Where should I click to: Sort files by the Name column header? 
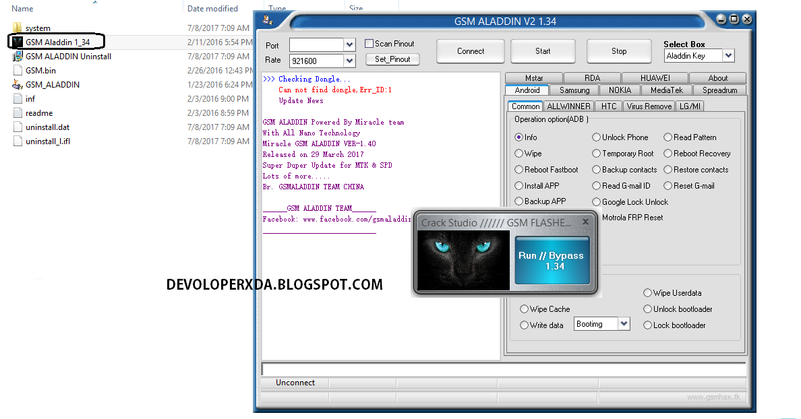tap(22, 9)
